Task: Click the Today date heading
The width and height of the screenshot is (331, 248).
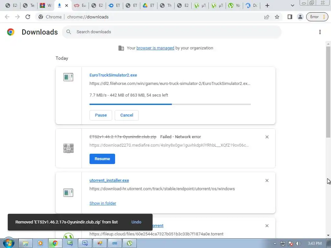Action: (x=62, y=58)
